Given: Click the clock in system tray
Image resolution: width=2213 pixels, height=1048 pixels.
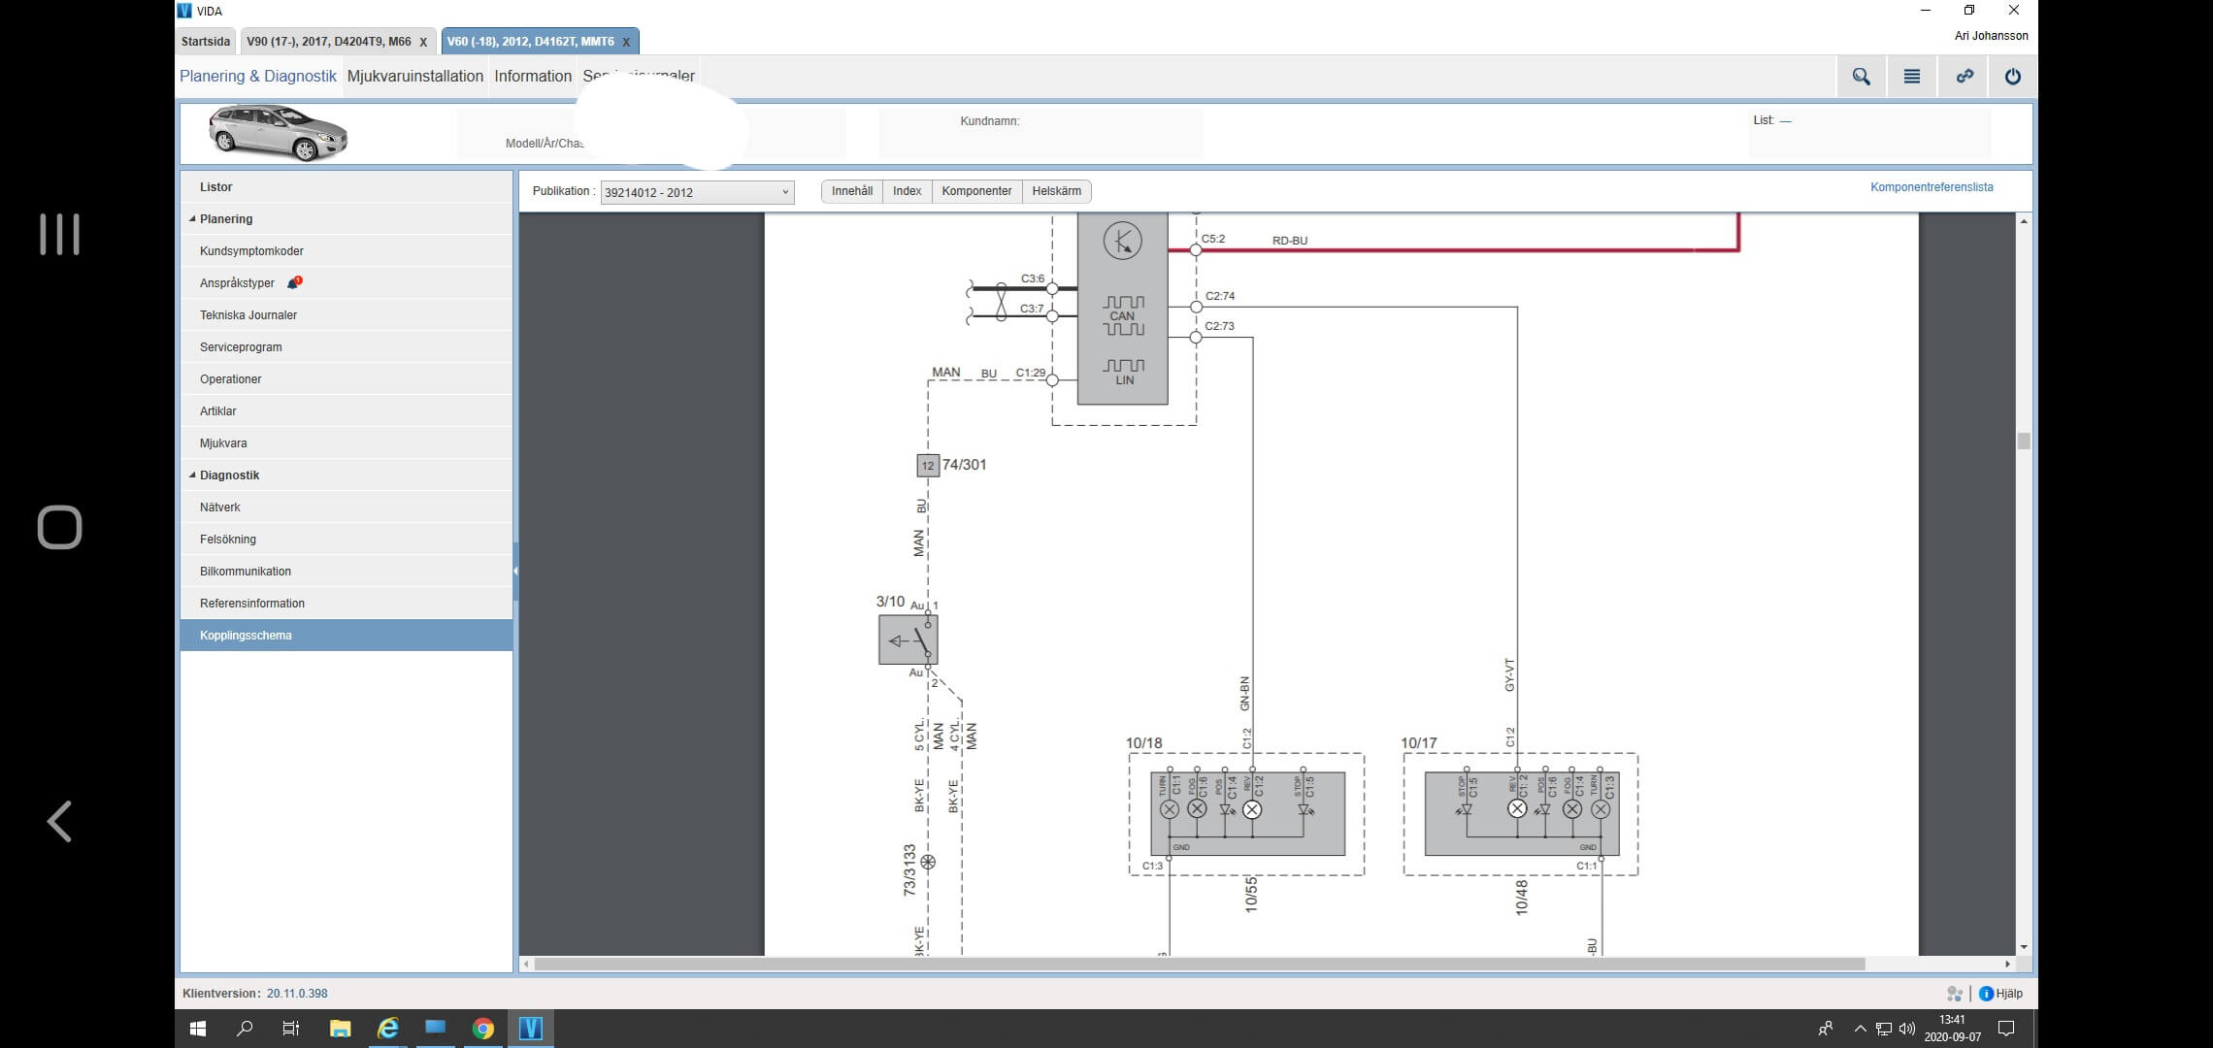Looking at the screenshot, I should click(x=1952, y=1029).
